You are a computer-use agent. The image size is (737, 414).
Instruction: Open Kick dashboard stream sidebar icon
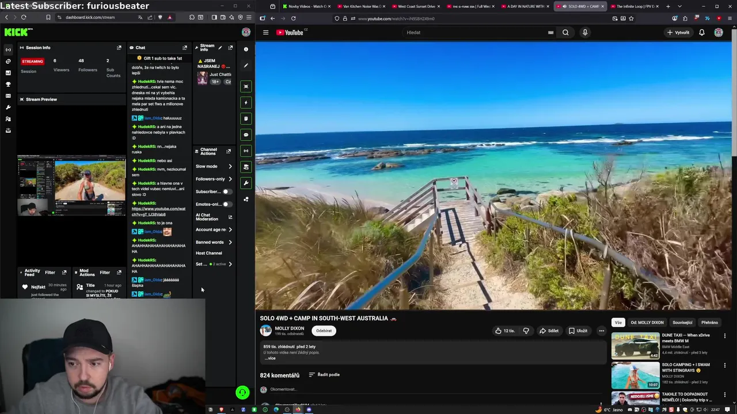pos(8,49)
